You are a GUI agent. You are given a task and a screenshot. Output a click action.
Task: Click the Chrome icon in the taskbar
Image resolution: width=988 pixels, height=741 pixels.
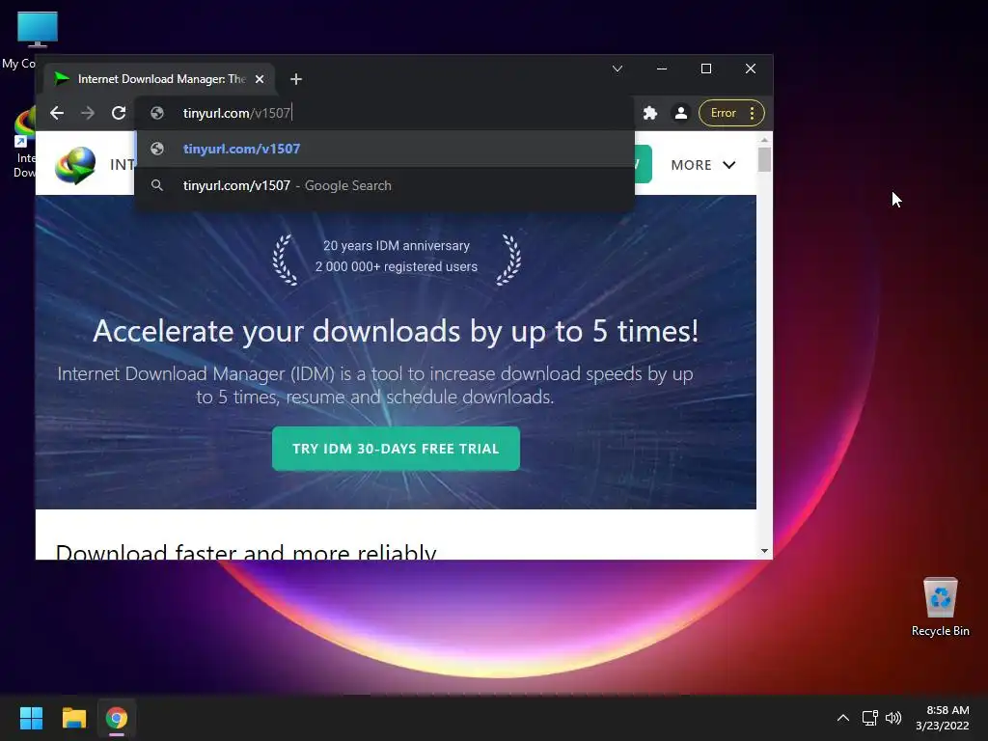tap(117, 718)
